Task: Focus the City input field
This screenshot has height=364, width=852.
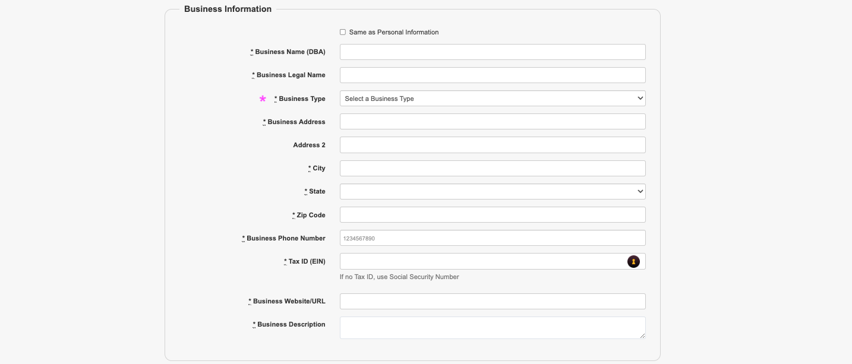Action: (493, 168)
